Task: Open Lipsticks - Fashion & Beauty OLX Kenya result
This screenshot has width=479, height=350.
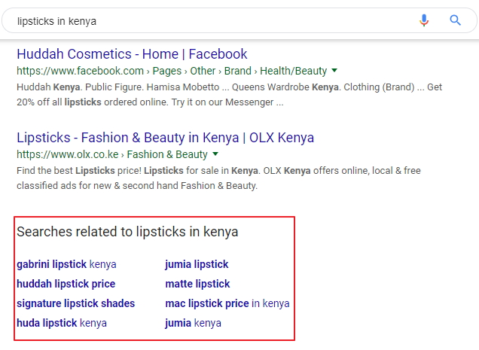Action: point(165,138)
